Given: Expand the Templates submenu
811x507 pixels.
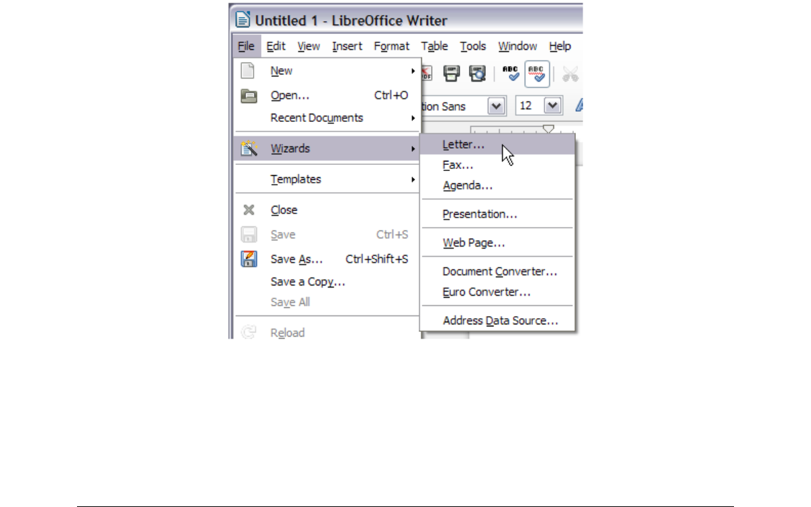Looking at the screenshot, I should pos(327,179).
